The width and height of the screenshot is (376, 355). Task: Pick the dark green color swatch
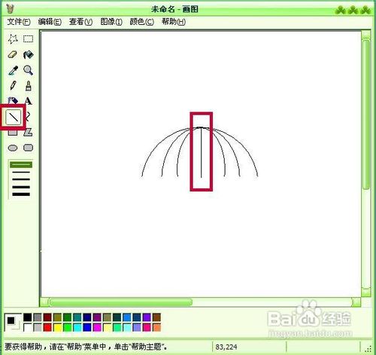pyautogui.click(x=67, y=317)
